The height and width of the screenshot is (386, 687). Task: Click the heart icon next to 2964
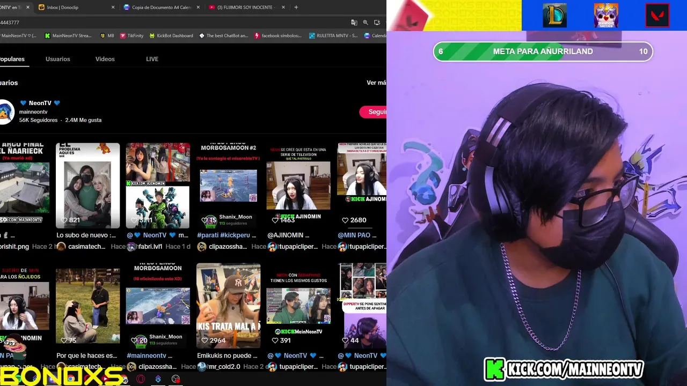pyautogui.click(x=204, y=340)
